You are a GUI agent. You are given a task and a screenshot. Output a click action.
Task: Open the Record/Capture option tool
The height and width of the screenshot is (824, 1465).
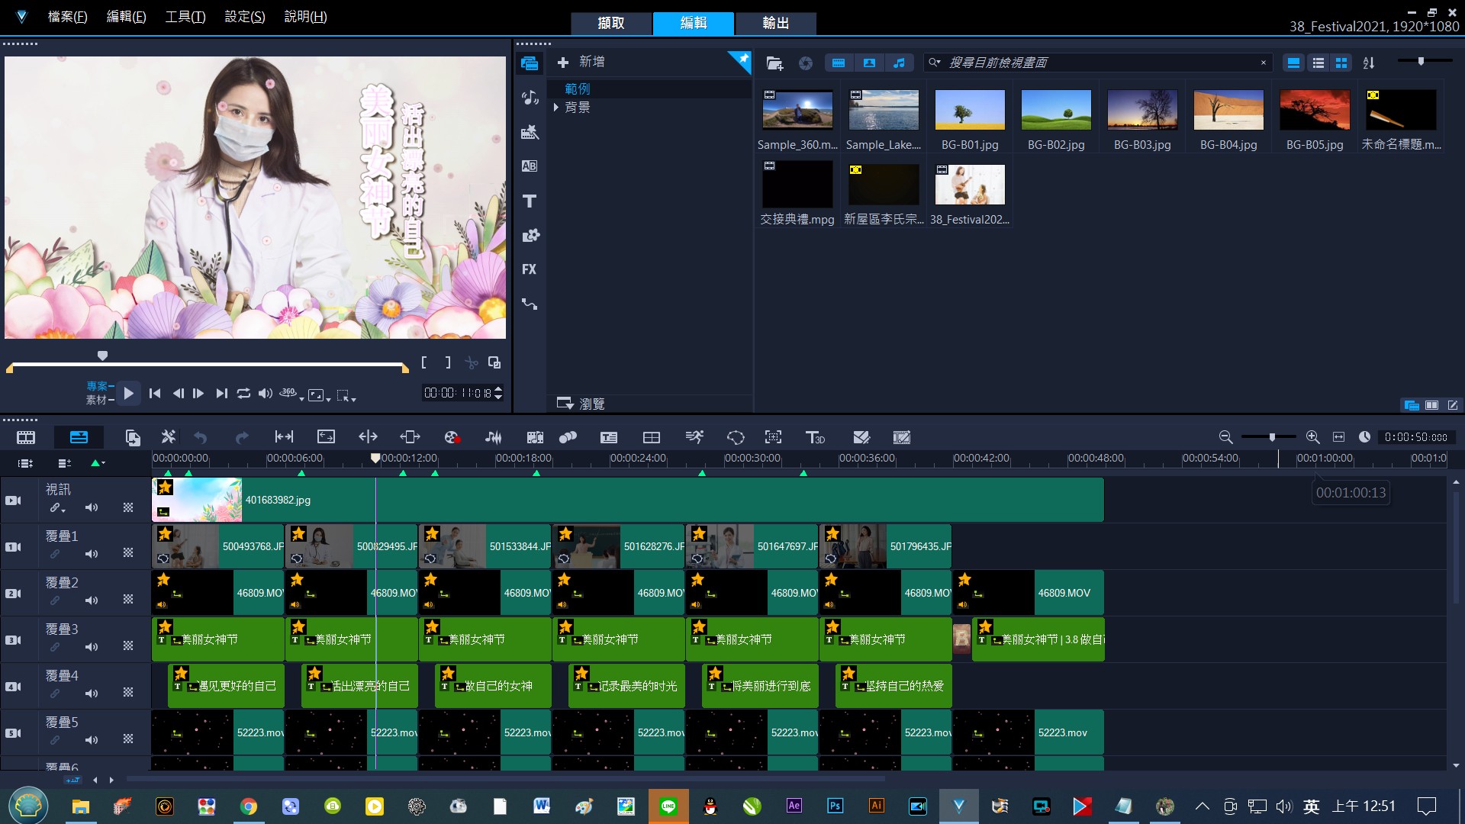click(x=452, y=437)
